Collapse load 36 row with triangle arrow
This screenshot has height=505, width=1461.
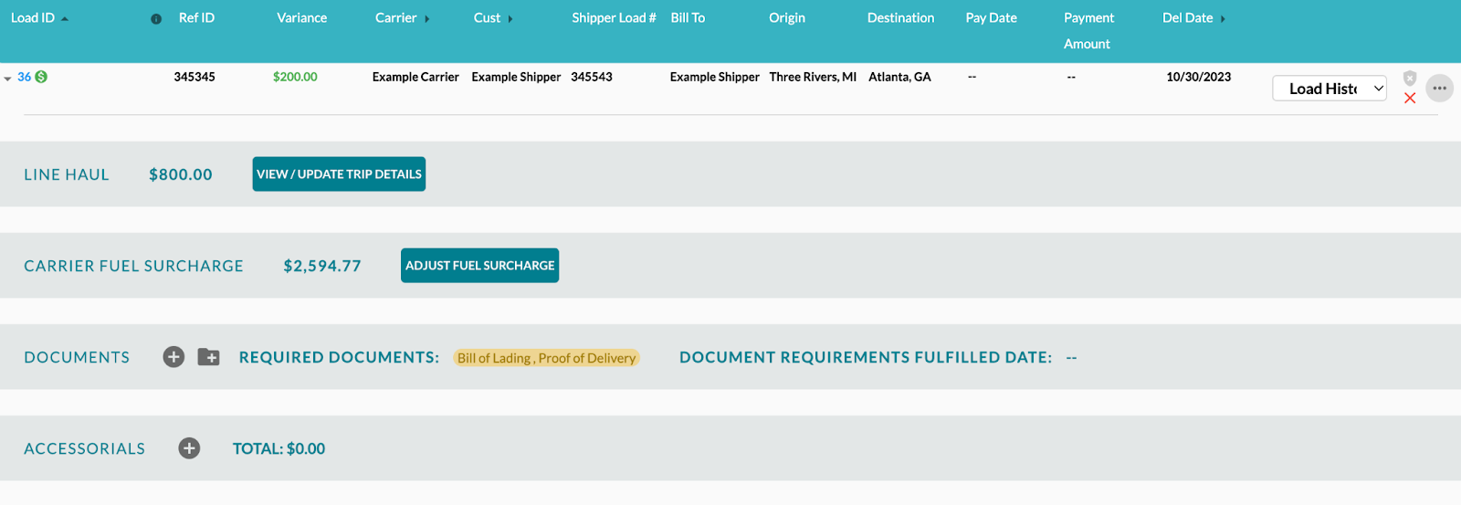(x=7, y=79)
